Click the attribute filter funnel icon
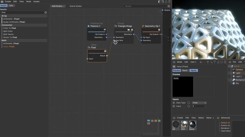This screenshot has height=137, width=245. tap(215, 62)
